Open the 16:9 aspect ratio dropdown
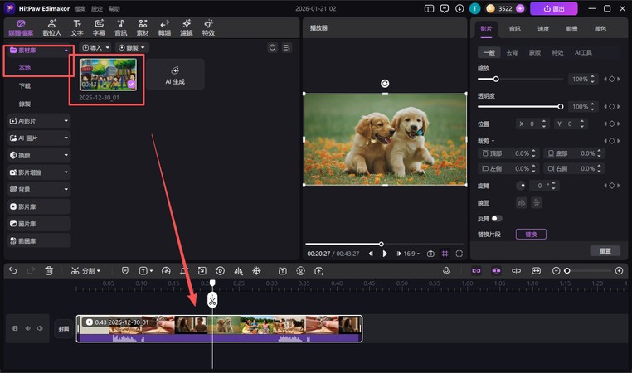632x373 pixels. click(411, 254)
